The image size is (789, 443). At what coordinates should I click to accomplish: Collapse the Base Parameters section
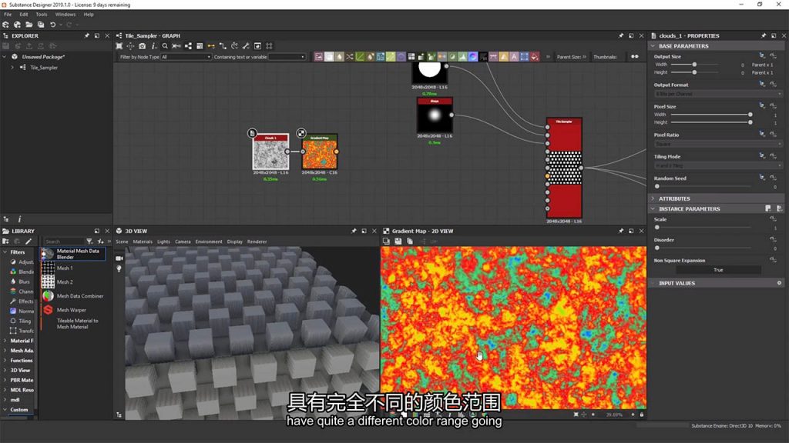[x=653, y=46]
